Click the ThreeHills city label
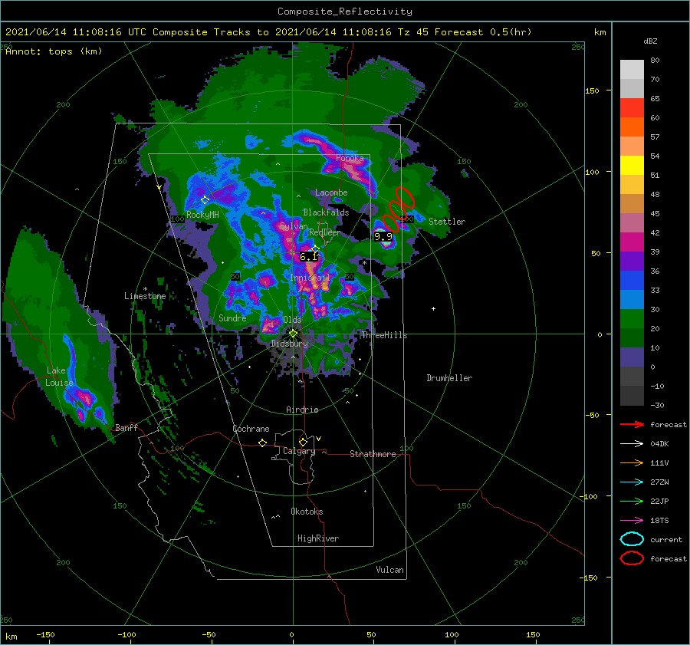This screenshot has height=645, width=690. point(385,335)
